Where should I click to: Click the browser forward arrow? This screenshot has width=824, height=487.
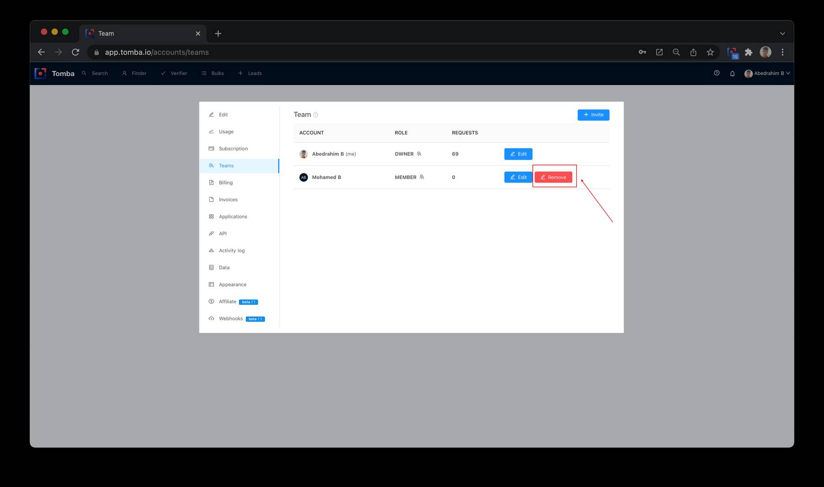tap(58, 52)
